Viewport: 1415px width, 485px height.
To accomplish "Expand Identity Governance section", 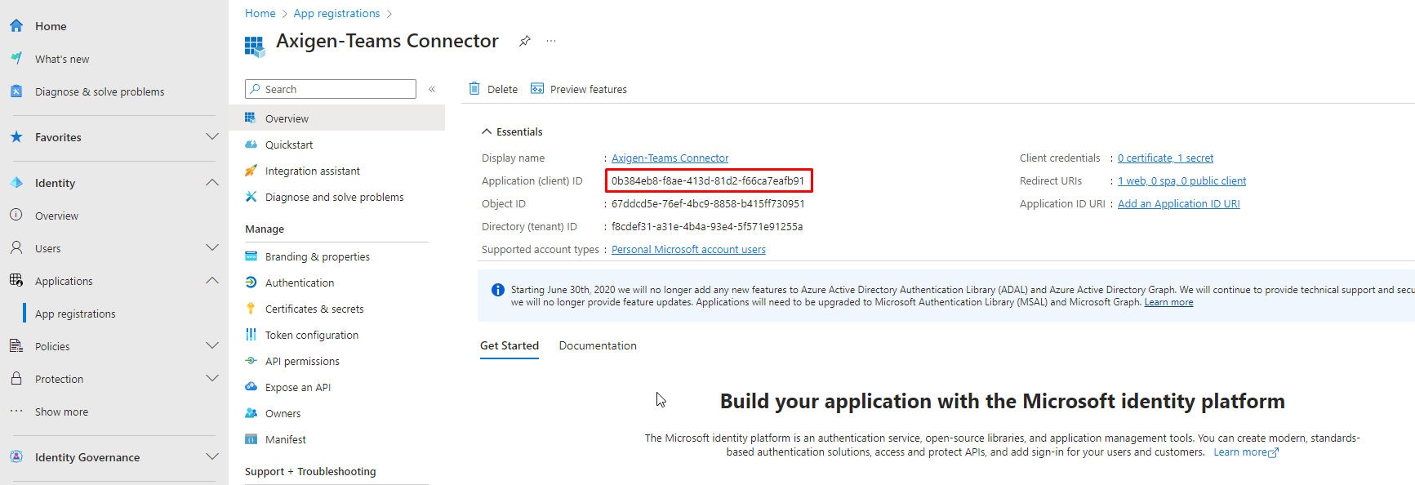I will click(212, 457).
